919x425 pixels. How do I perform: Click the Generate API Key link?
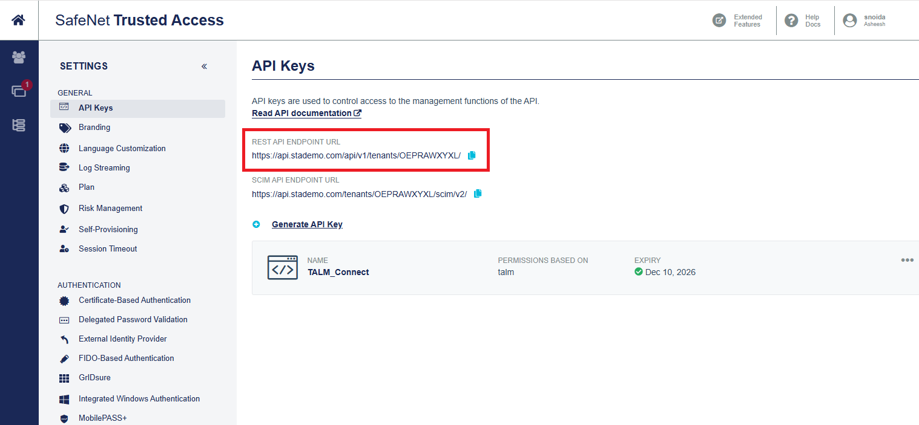307,224
